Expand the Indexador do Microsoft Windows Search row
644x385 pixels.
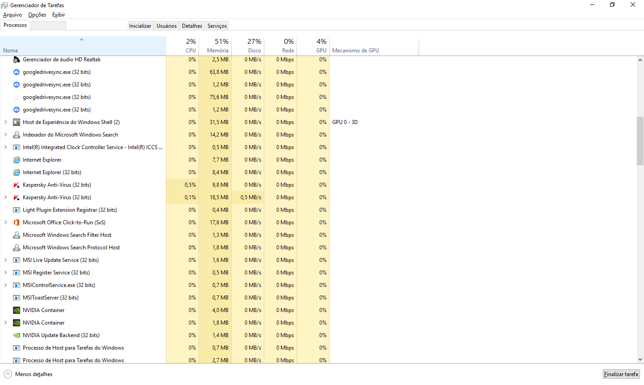click(5, 135)
